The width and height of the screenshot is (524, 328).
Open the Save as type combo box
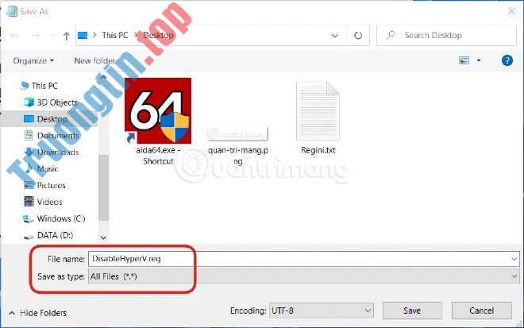[304, 276]
